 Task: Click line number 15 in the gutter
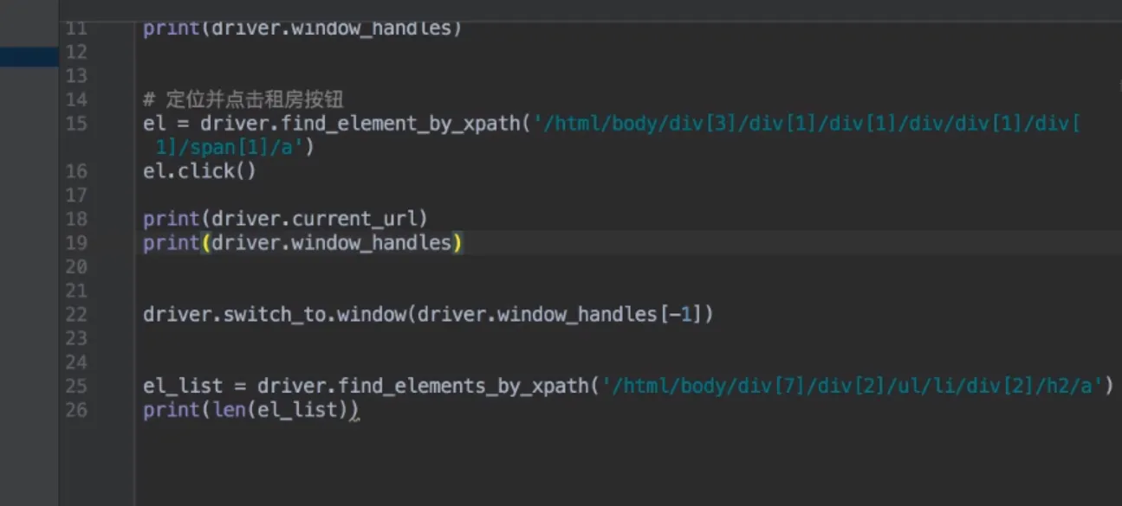pos(76,124)
